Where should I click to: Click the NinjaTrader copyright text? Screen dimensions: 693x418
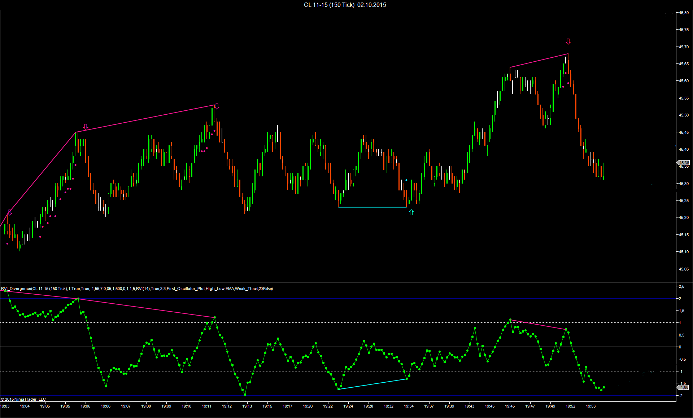(x=23, y=399)
